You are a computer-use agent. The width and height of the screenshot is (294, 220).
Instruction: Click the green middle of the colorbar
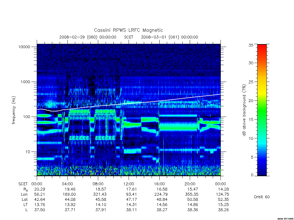(x=262, y=110)
